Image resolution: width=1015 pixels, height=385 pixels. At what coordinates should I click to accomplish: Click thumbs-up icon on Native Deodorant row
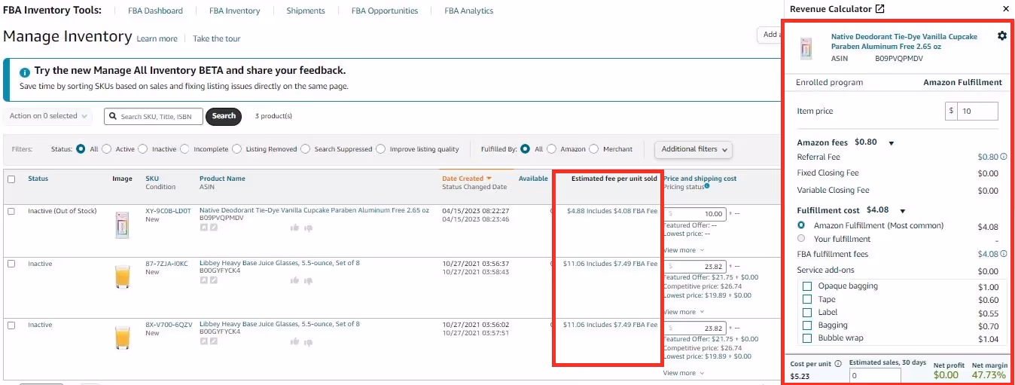(x=294, y=227)
